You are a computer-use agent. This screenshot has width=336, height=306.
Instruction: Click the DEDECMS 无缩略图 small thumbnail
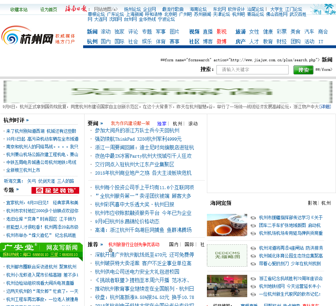(227, 256)
